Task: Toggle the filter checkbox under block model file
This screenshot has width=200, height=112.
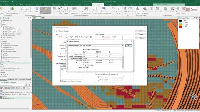Action: coord(62,43)
